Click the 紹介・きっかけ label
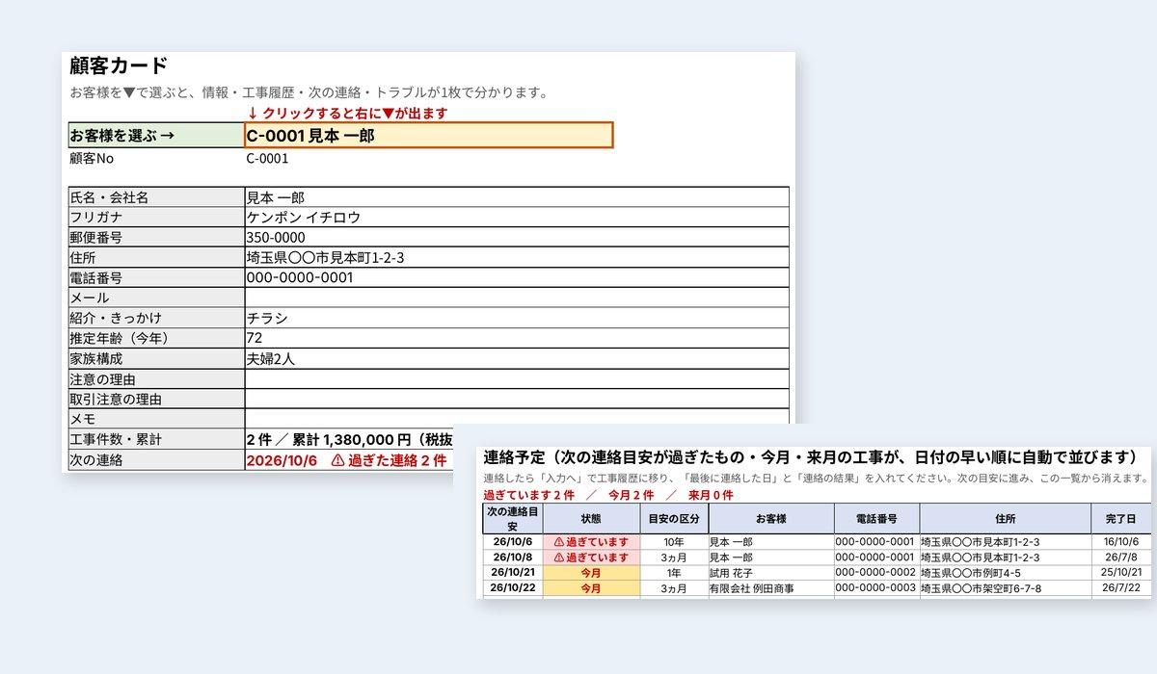 (156, 319)
